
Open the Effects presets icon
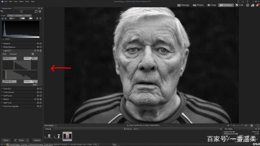pyautogui.click(x=35, y=99)
